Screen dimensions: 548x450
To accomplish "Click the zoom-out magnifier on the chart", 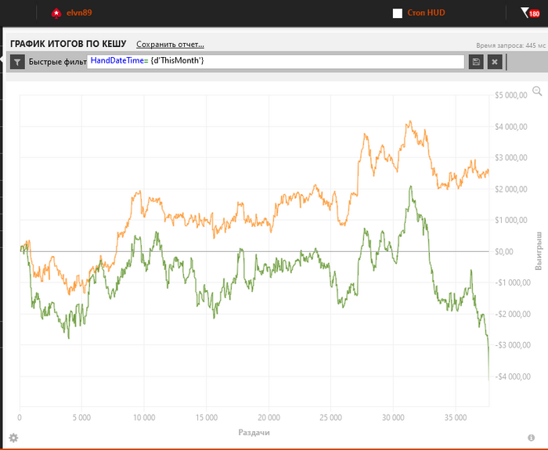I will [537, 92].
